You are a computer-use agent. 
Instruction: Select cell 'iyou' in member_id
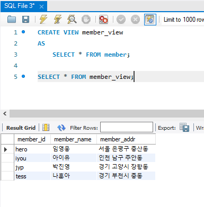[x=32, y=158]
